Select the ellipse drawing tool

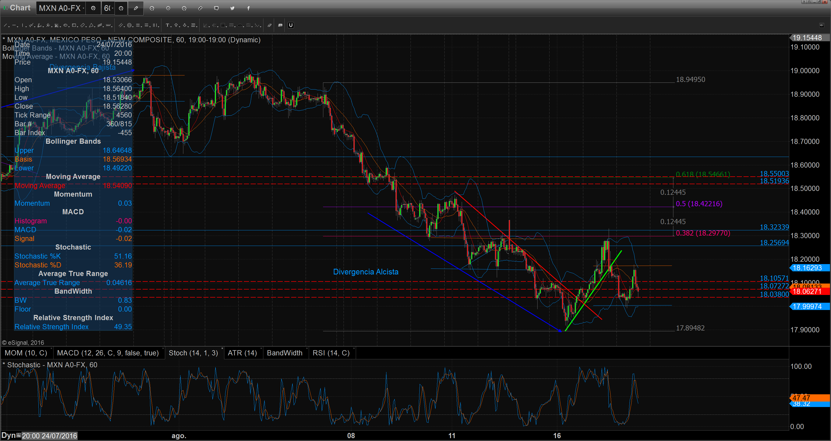tap(65, 25)
